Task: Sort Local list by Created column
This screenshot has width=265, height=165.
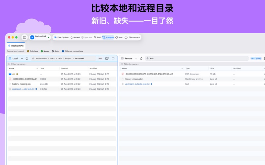Action: (x=74, y=68)
